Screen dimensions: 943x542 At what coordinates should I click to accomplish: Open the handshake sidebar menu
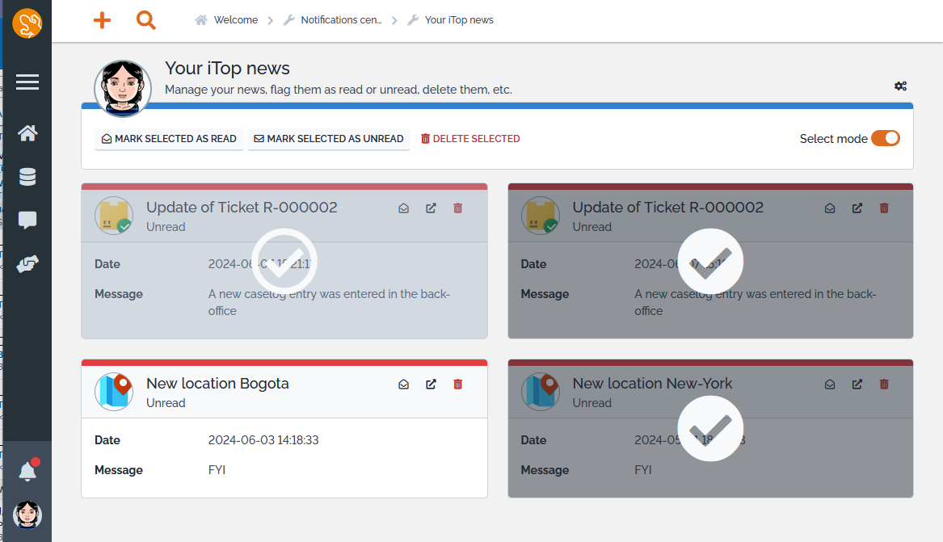(x=27, y=264)
